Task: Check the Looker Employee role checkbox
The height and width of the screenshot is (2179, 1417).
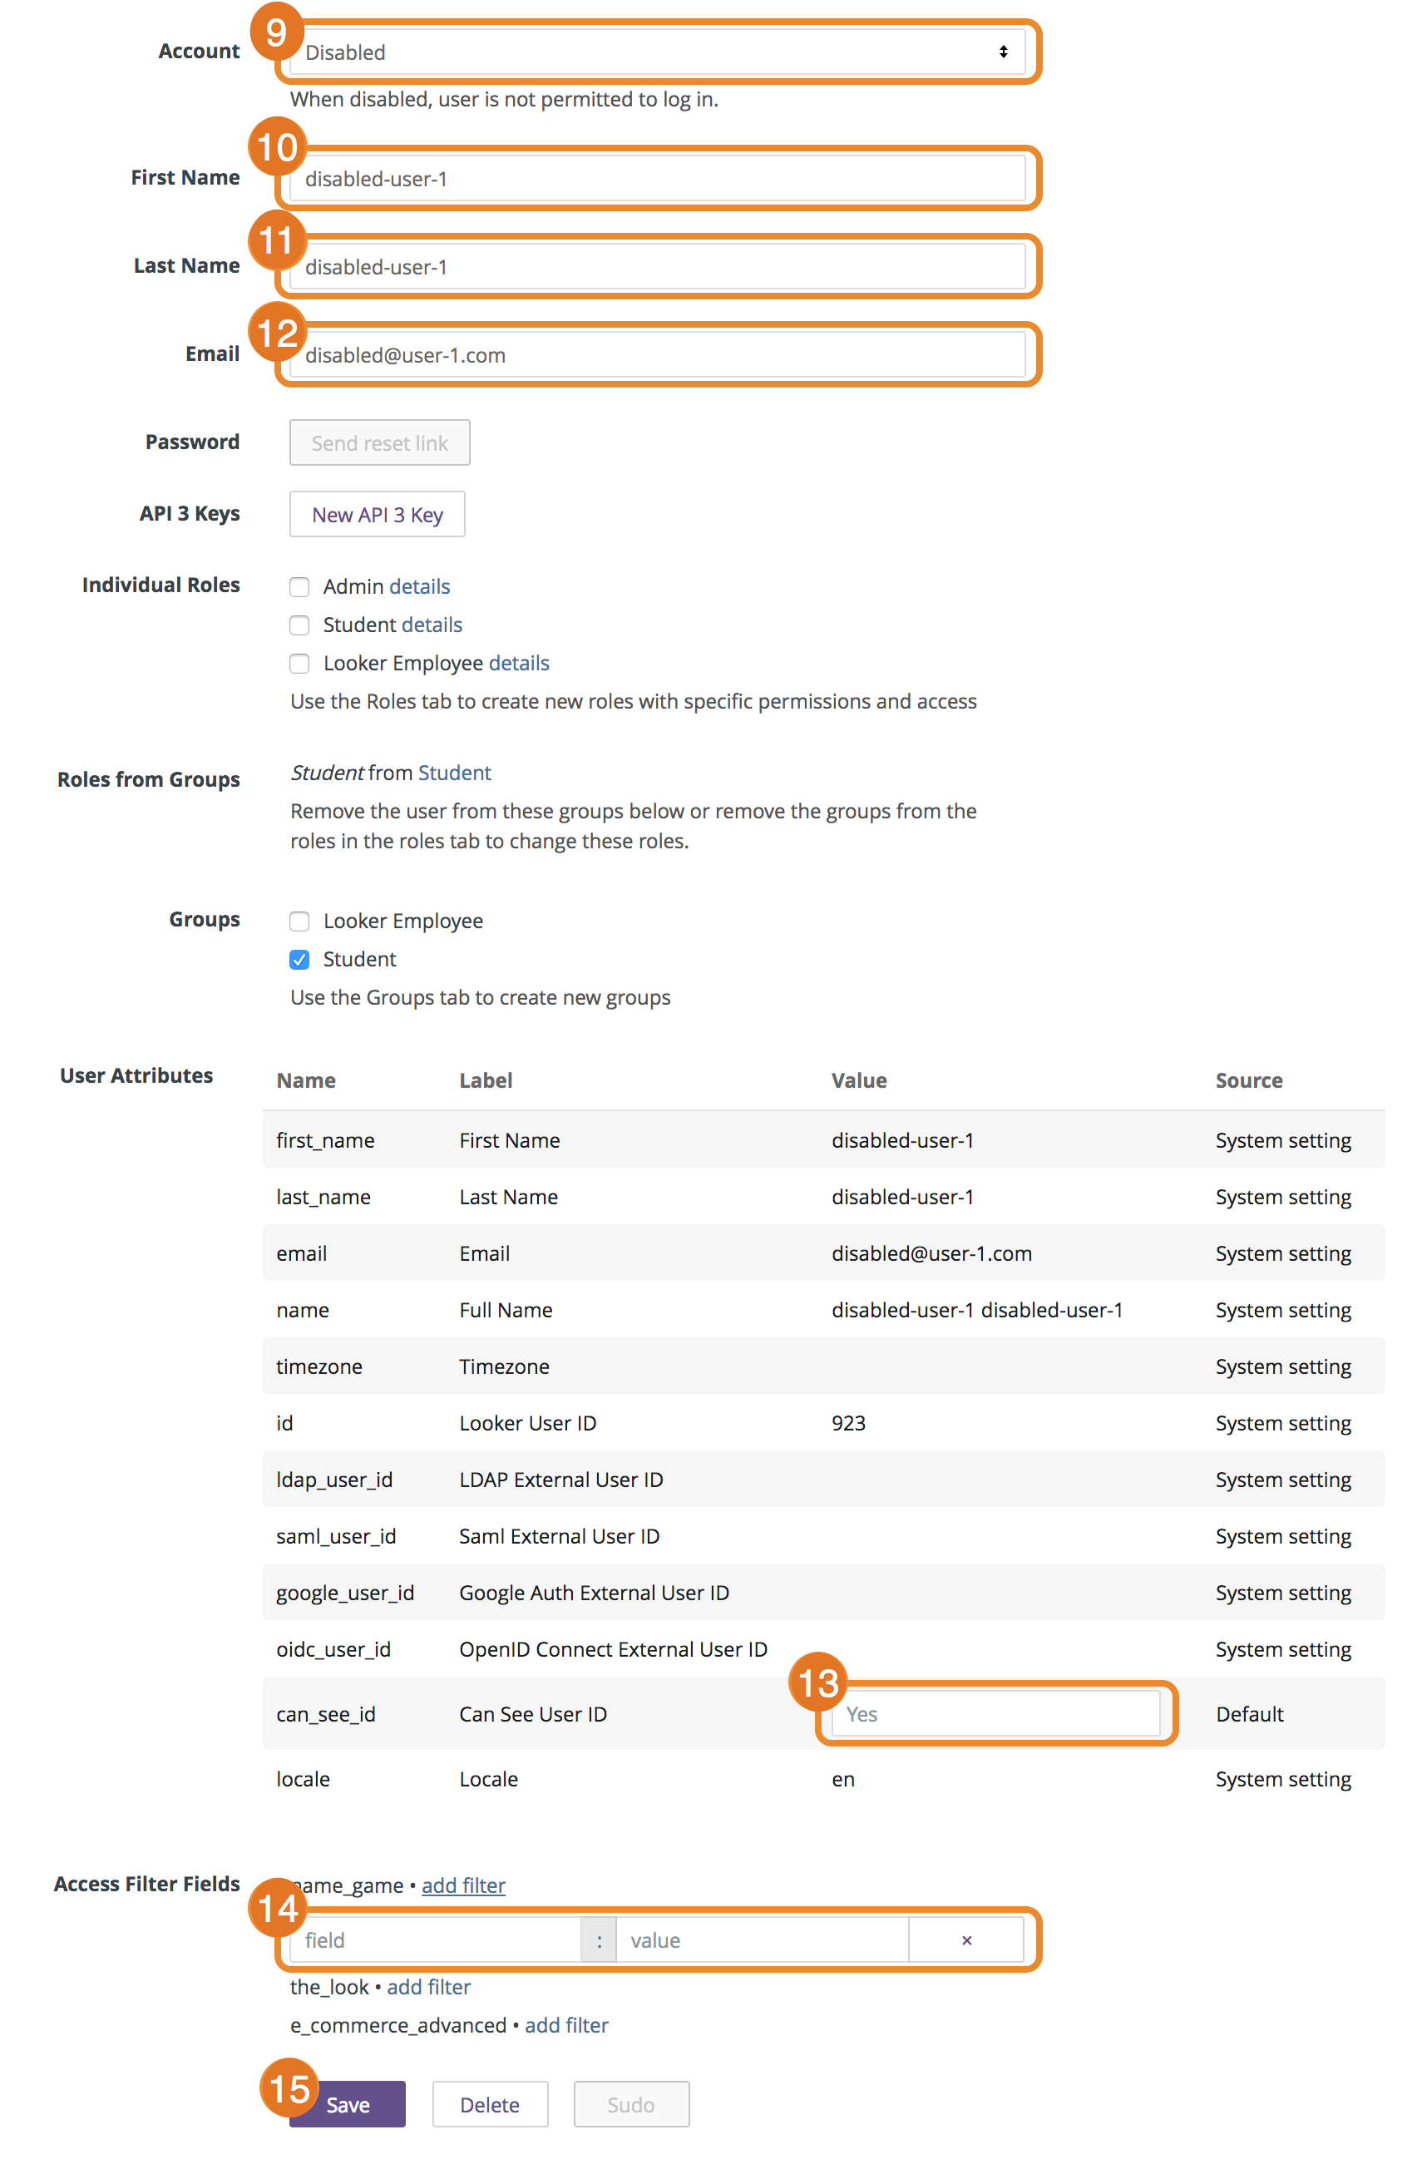Action: 299,664
